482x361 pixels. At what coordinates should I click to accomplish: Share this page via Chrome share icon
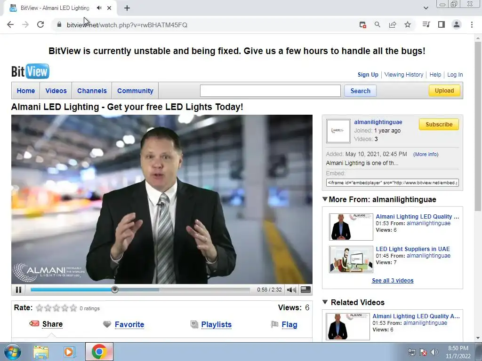393,24
